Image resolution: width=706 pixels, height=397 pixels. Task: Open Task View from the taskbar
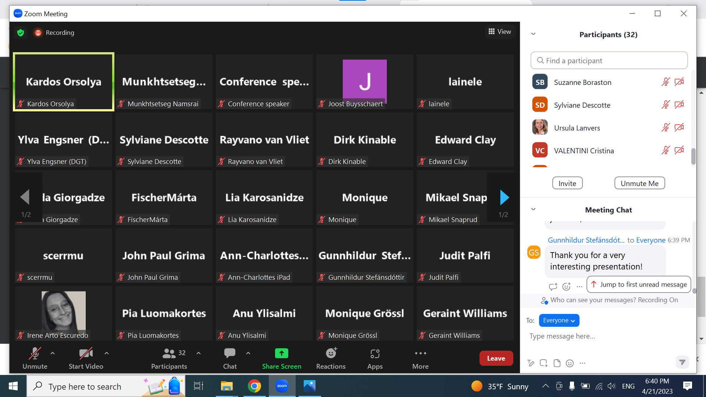[x=199, y=386]
